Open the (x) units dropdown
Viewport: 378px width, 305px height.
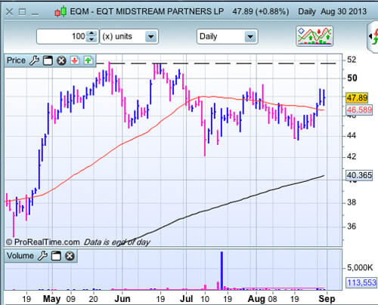pos(129,37)
